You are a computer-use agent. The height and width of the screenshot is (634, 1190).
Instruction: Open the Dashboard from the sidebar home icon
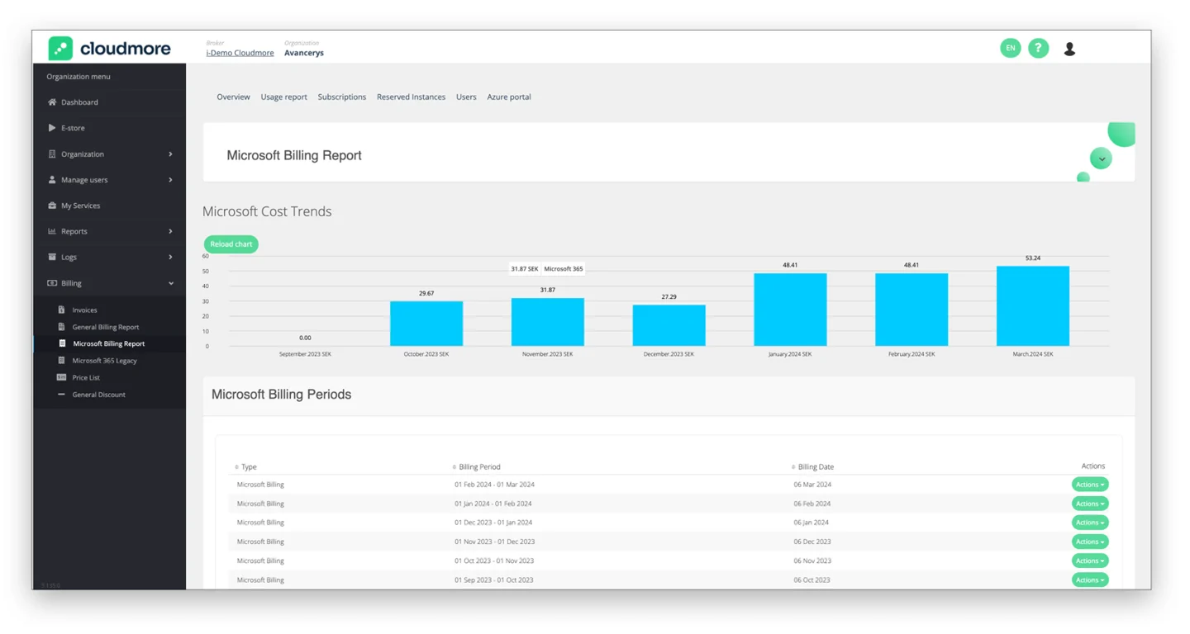[51, 102]
